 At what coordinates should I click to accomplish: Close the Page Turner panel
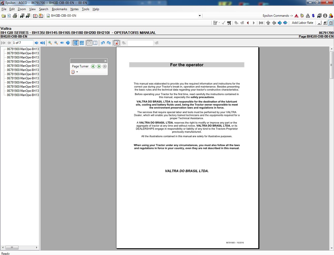point(105,61)
